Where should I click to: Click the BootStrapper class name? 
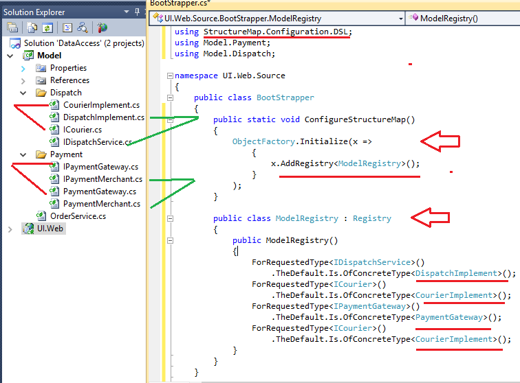click(x=285, y=97)
